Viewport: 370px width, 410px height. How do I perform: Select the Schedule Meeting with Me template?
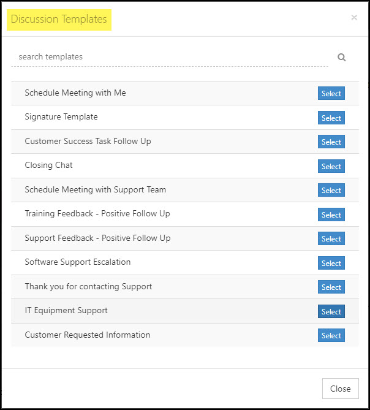click(x=331, y=93)
